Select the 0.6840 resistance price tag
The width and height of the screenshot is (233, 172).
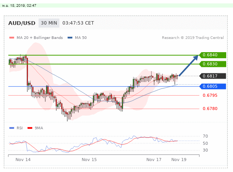point(213,55)
